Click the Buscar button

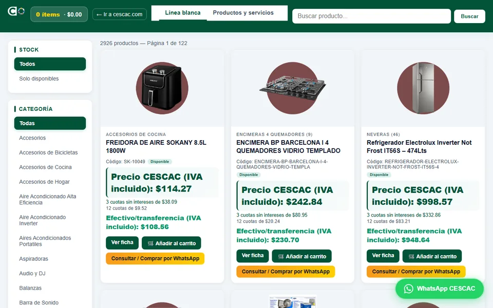coord(469,16)
